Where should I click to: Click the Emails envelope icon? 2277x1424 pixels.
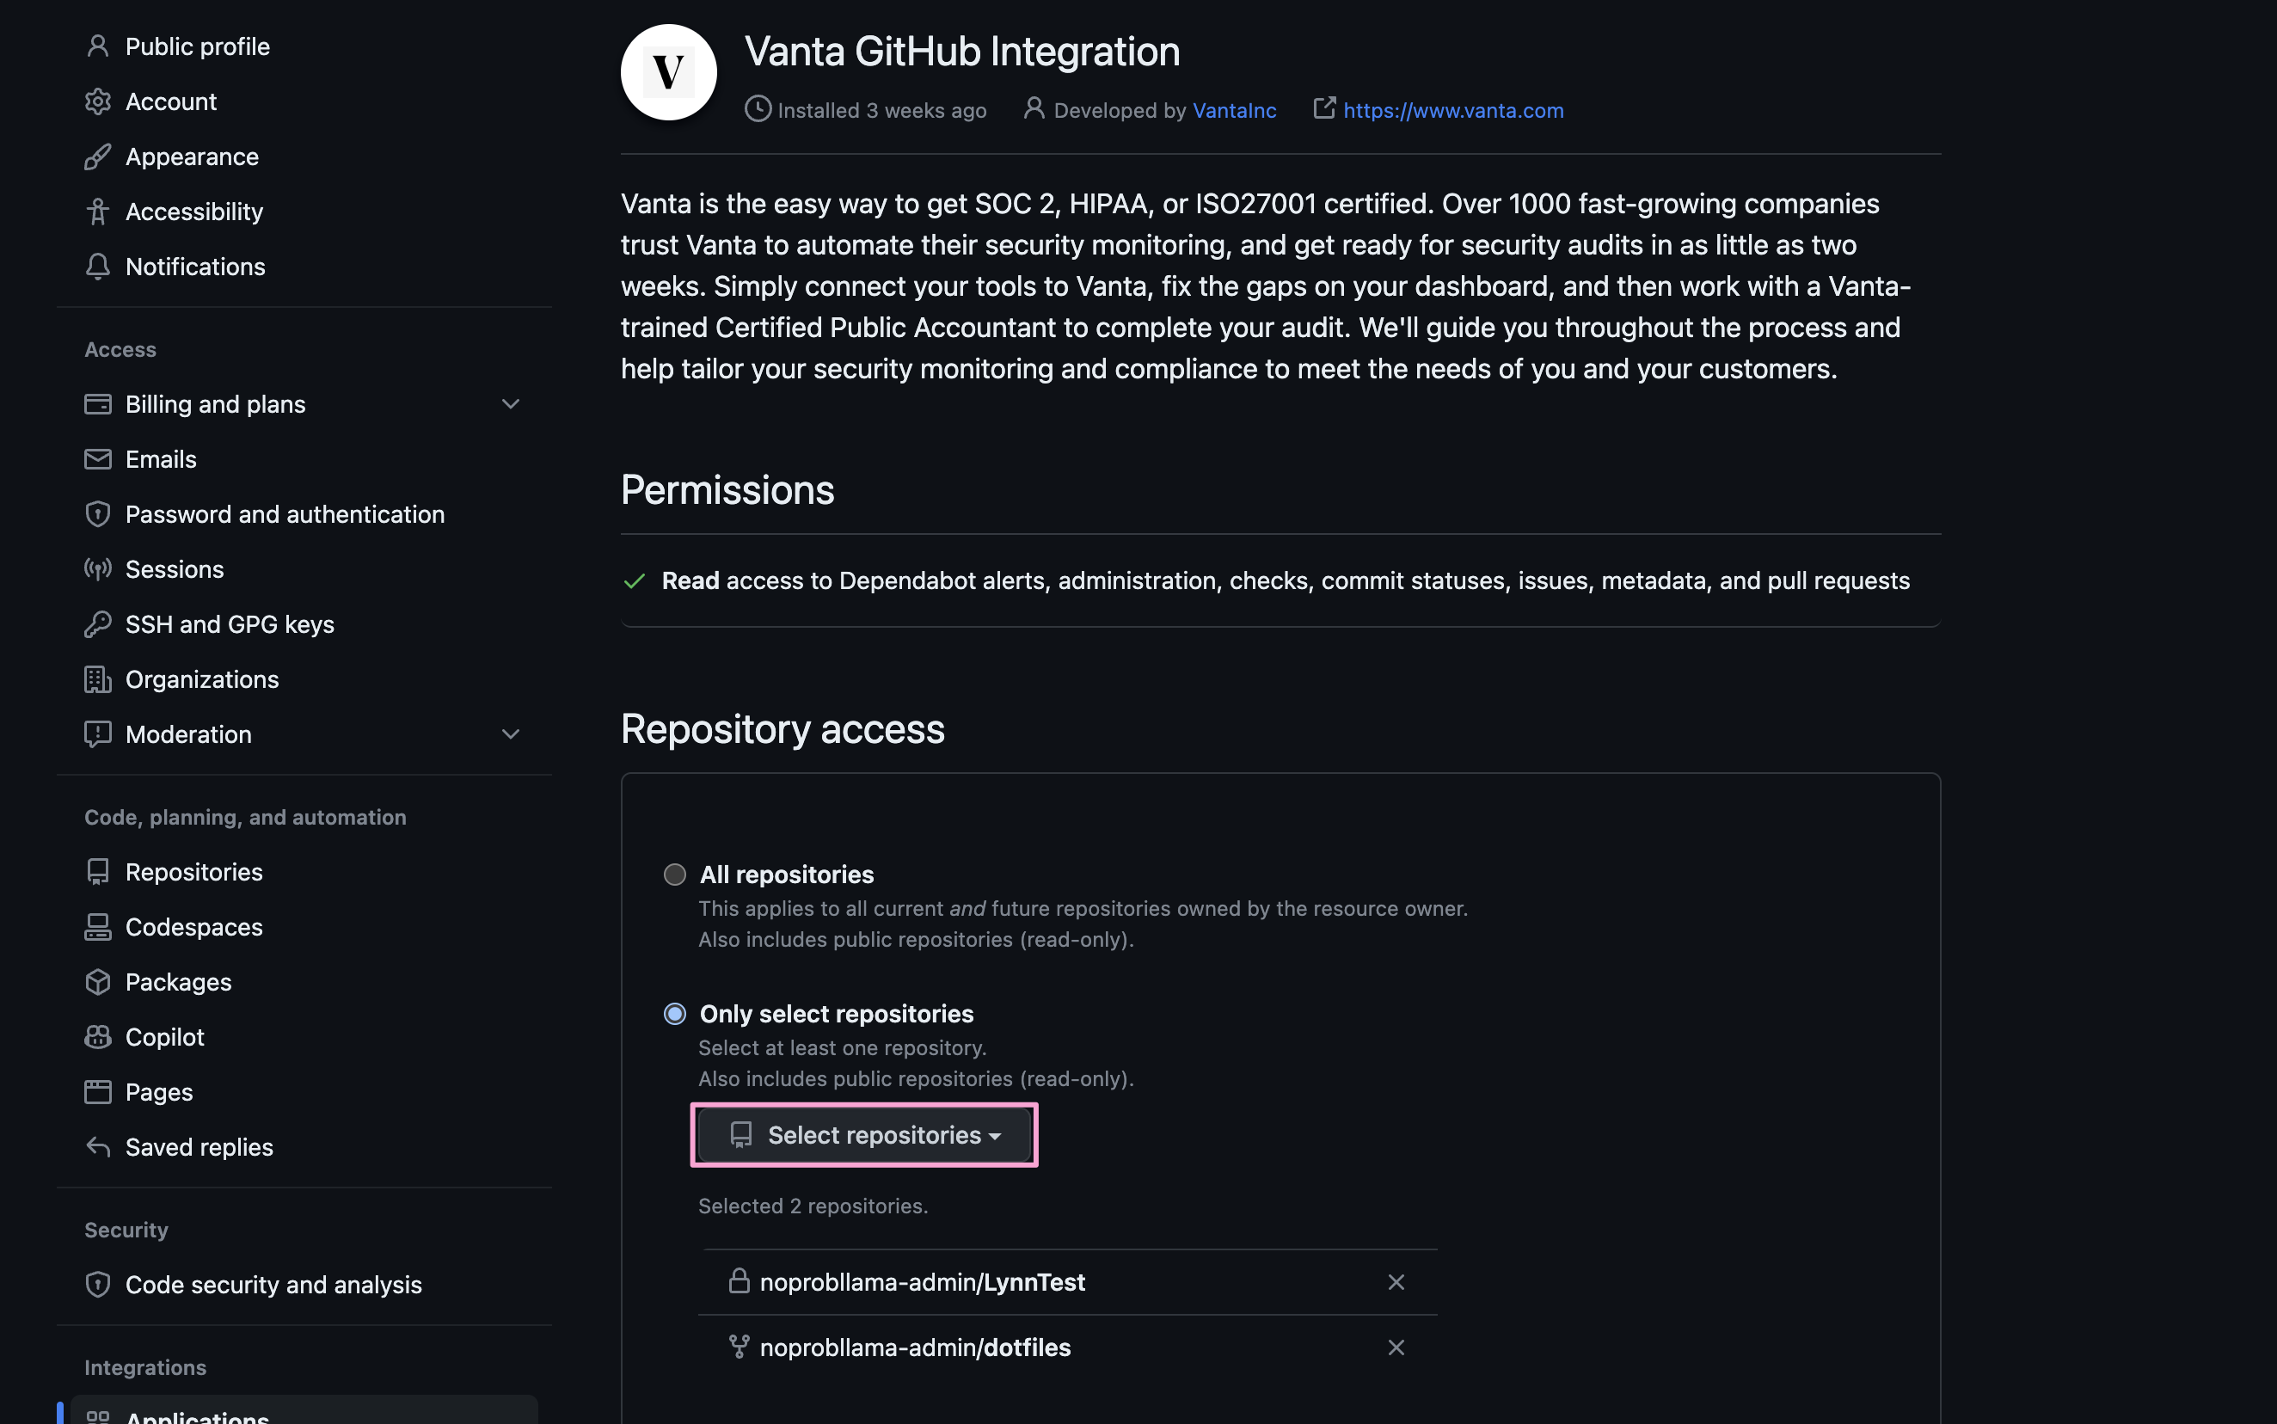98,458
